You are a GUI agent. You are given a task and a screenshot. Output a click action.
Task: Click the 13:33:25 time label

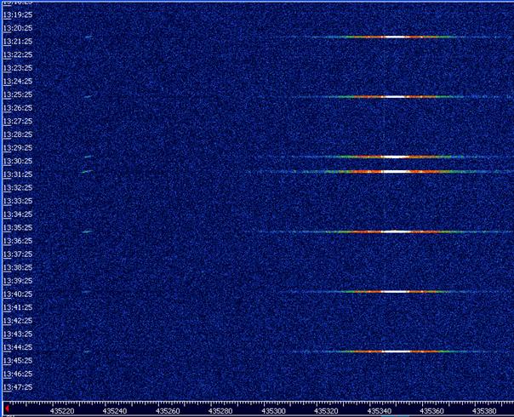pos(18,201)
